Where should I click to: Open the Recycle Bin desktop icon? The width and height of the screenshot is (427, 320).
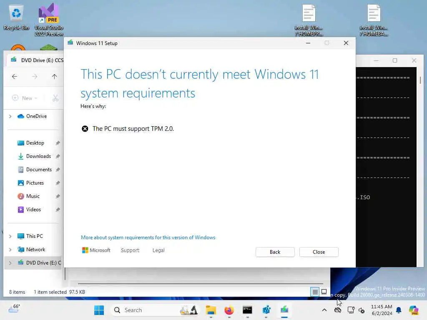click(x=16, y=17)
